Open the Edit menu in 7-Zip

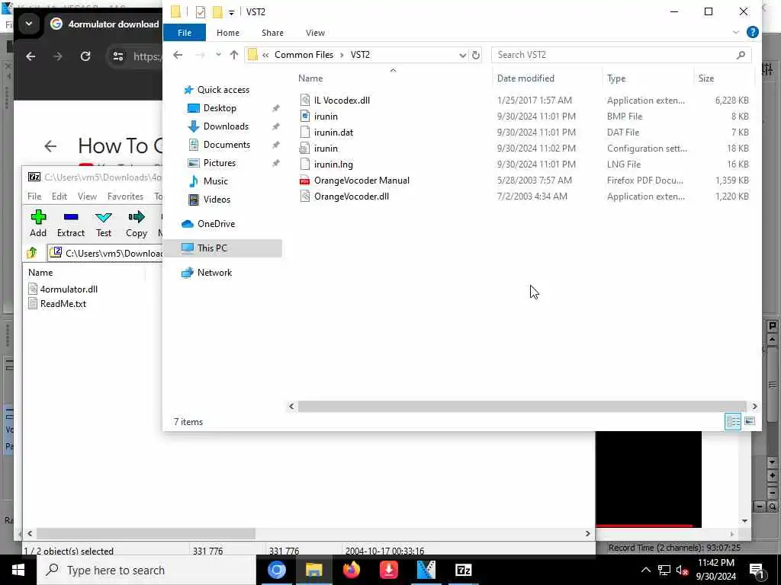pyautogui.click(x=59, y=197)
